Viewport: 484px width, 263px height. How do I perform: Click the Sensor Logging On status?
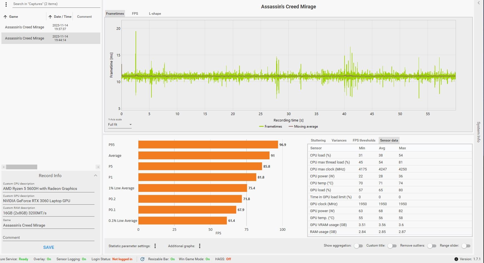click(x=71, y=259)
